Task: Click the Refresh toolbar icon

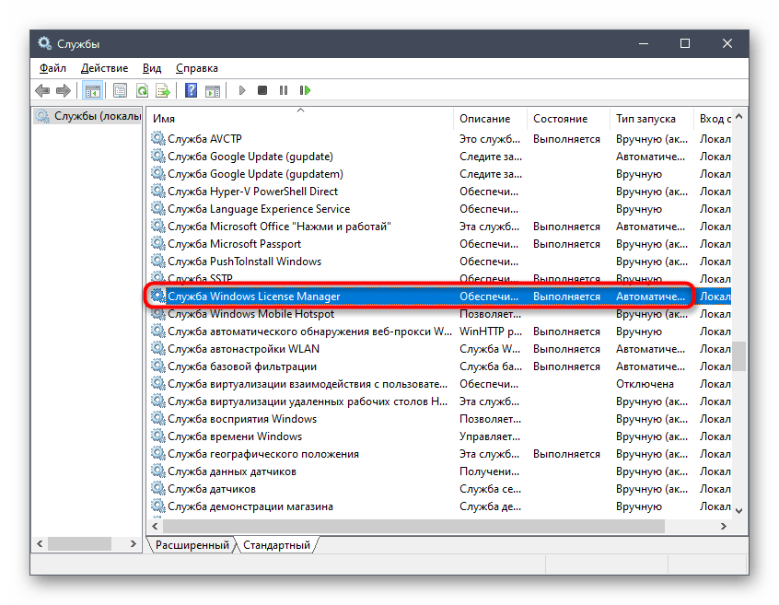Action: (x=142, y=90)
